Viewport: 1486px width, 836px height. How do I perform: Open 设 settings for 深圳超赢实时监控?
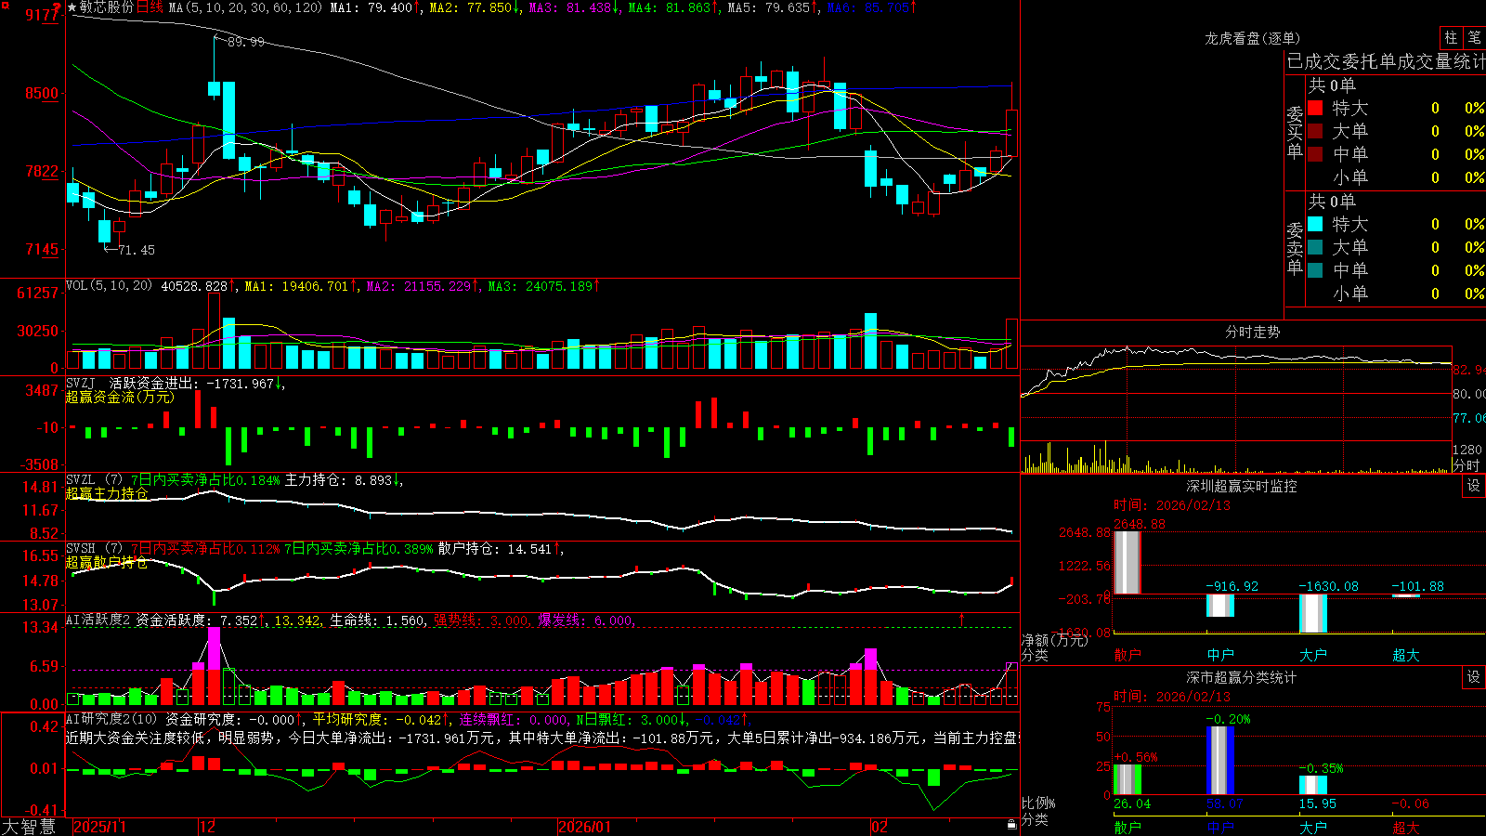coord(1474,486)
